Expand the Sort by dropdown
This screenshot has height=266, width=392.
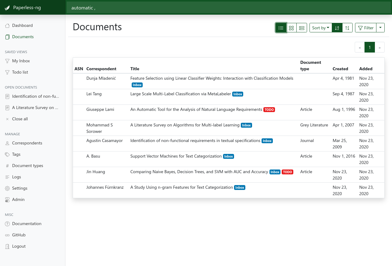pos(321,28)
